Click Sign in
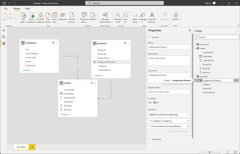Viewport: 240px width, 154px height. tap(208, 3)
